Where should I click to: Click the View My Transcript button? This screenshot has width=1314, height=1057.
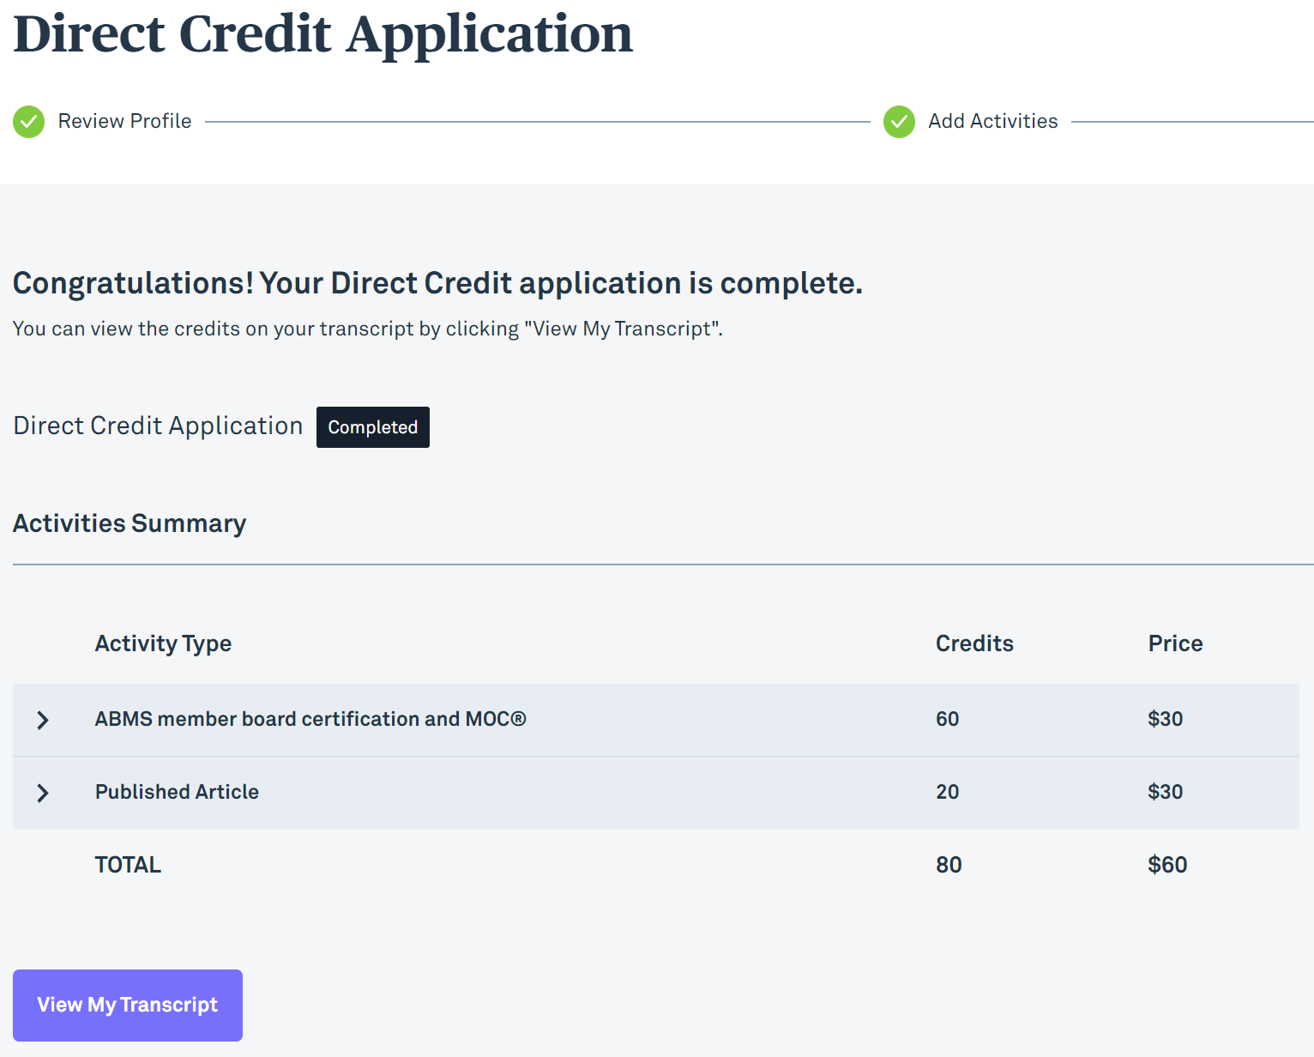(x=128, y=1006)
